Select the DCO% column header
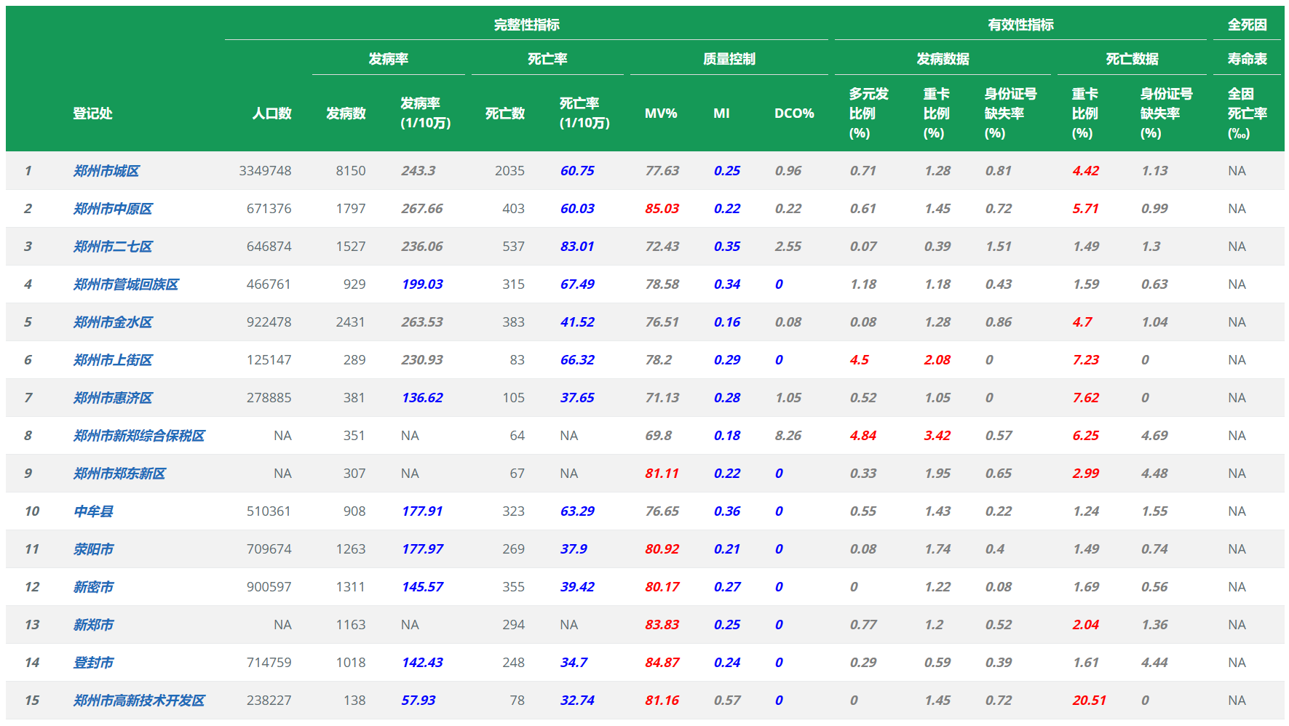 pyautogui.click(x=794, y=113)
